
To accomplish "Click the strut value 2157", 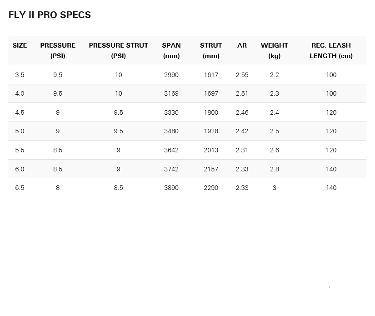I will 211,169.
